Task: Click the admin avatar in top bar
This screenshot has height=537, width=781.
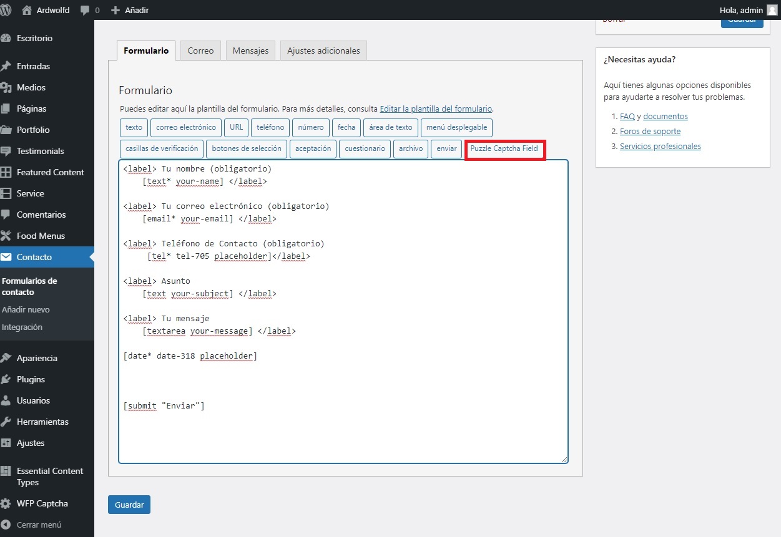Action: pos(772,10)
